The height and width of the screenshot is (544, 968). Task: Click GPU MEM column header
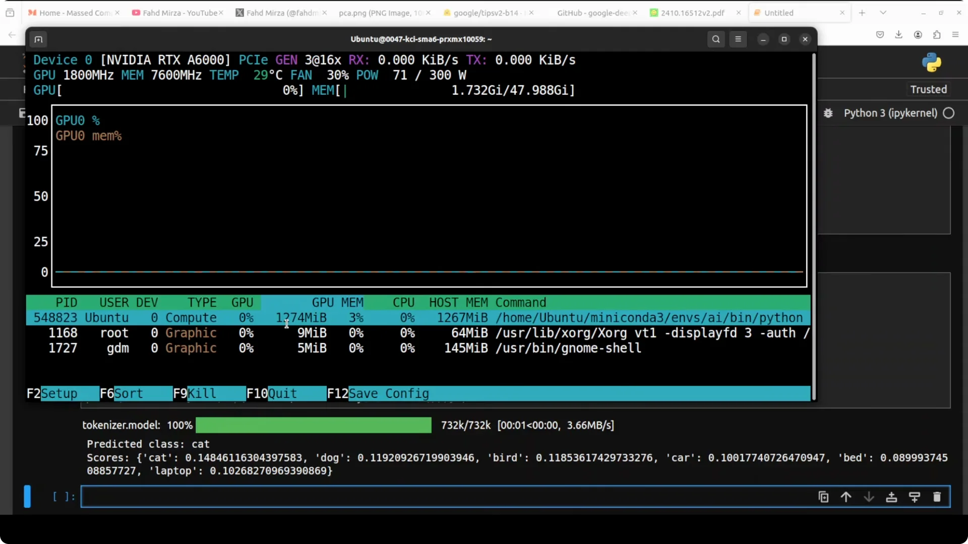337,303
